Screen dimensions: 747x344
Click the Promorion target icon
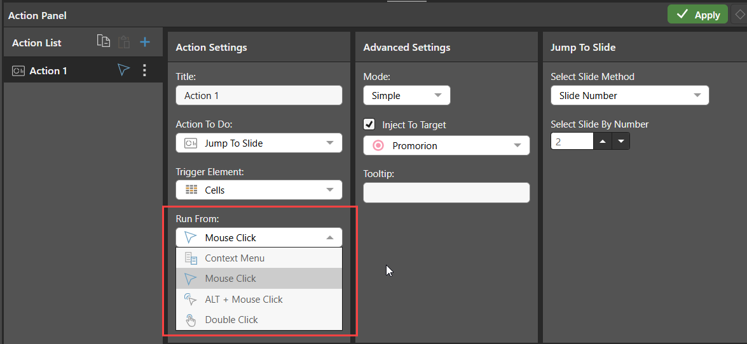(x=378, y=145)
